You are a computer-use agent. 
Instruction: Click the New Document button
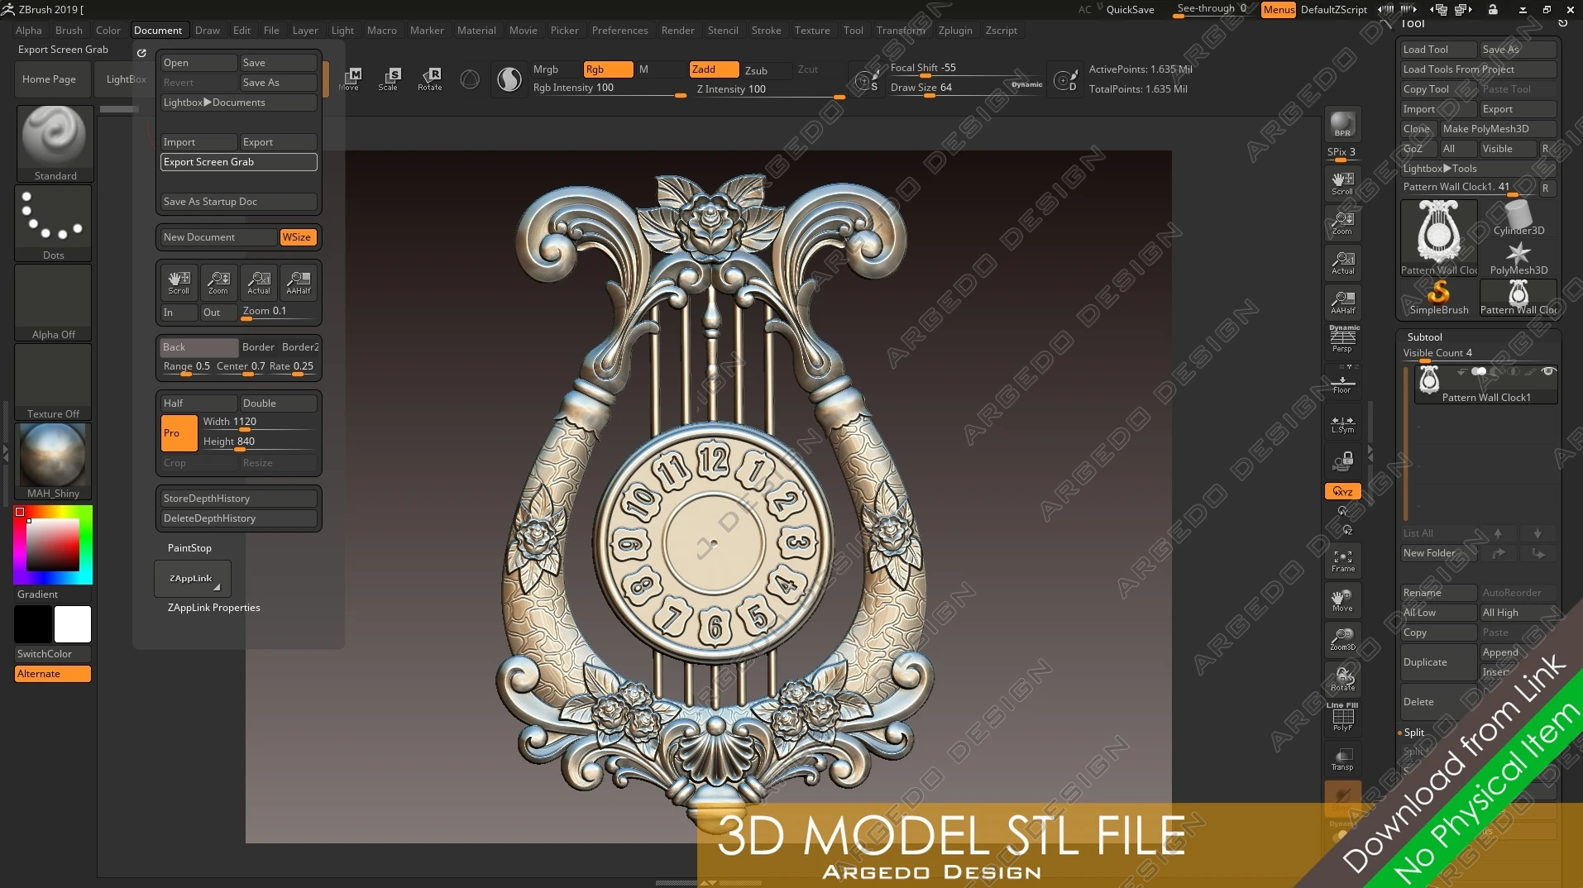[218, 237]
